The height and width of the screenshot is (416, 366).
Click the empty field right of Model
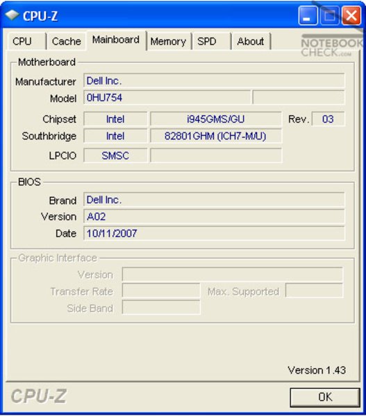pyautogui.click(x=299, y=98)
